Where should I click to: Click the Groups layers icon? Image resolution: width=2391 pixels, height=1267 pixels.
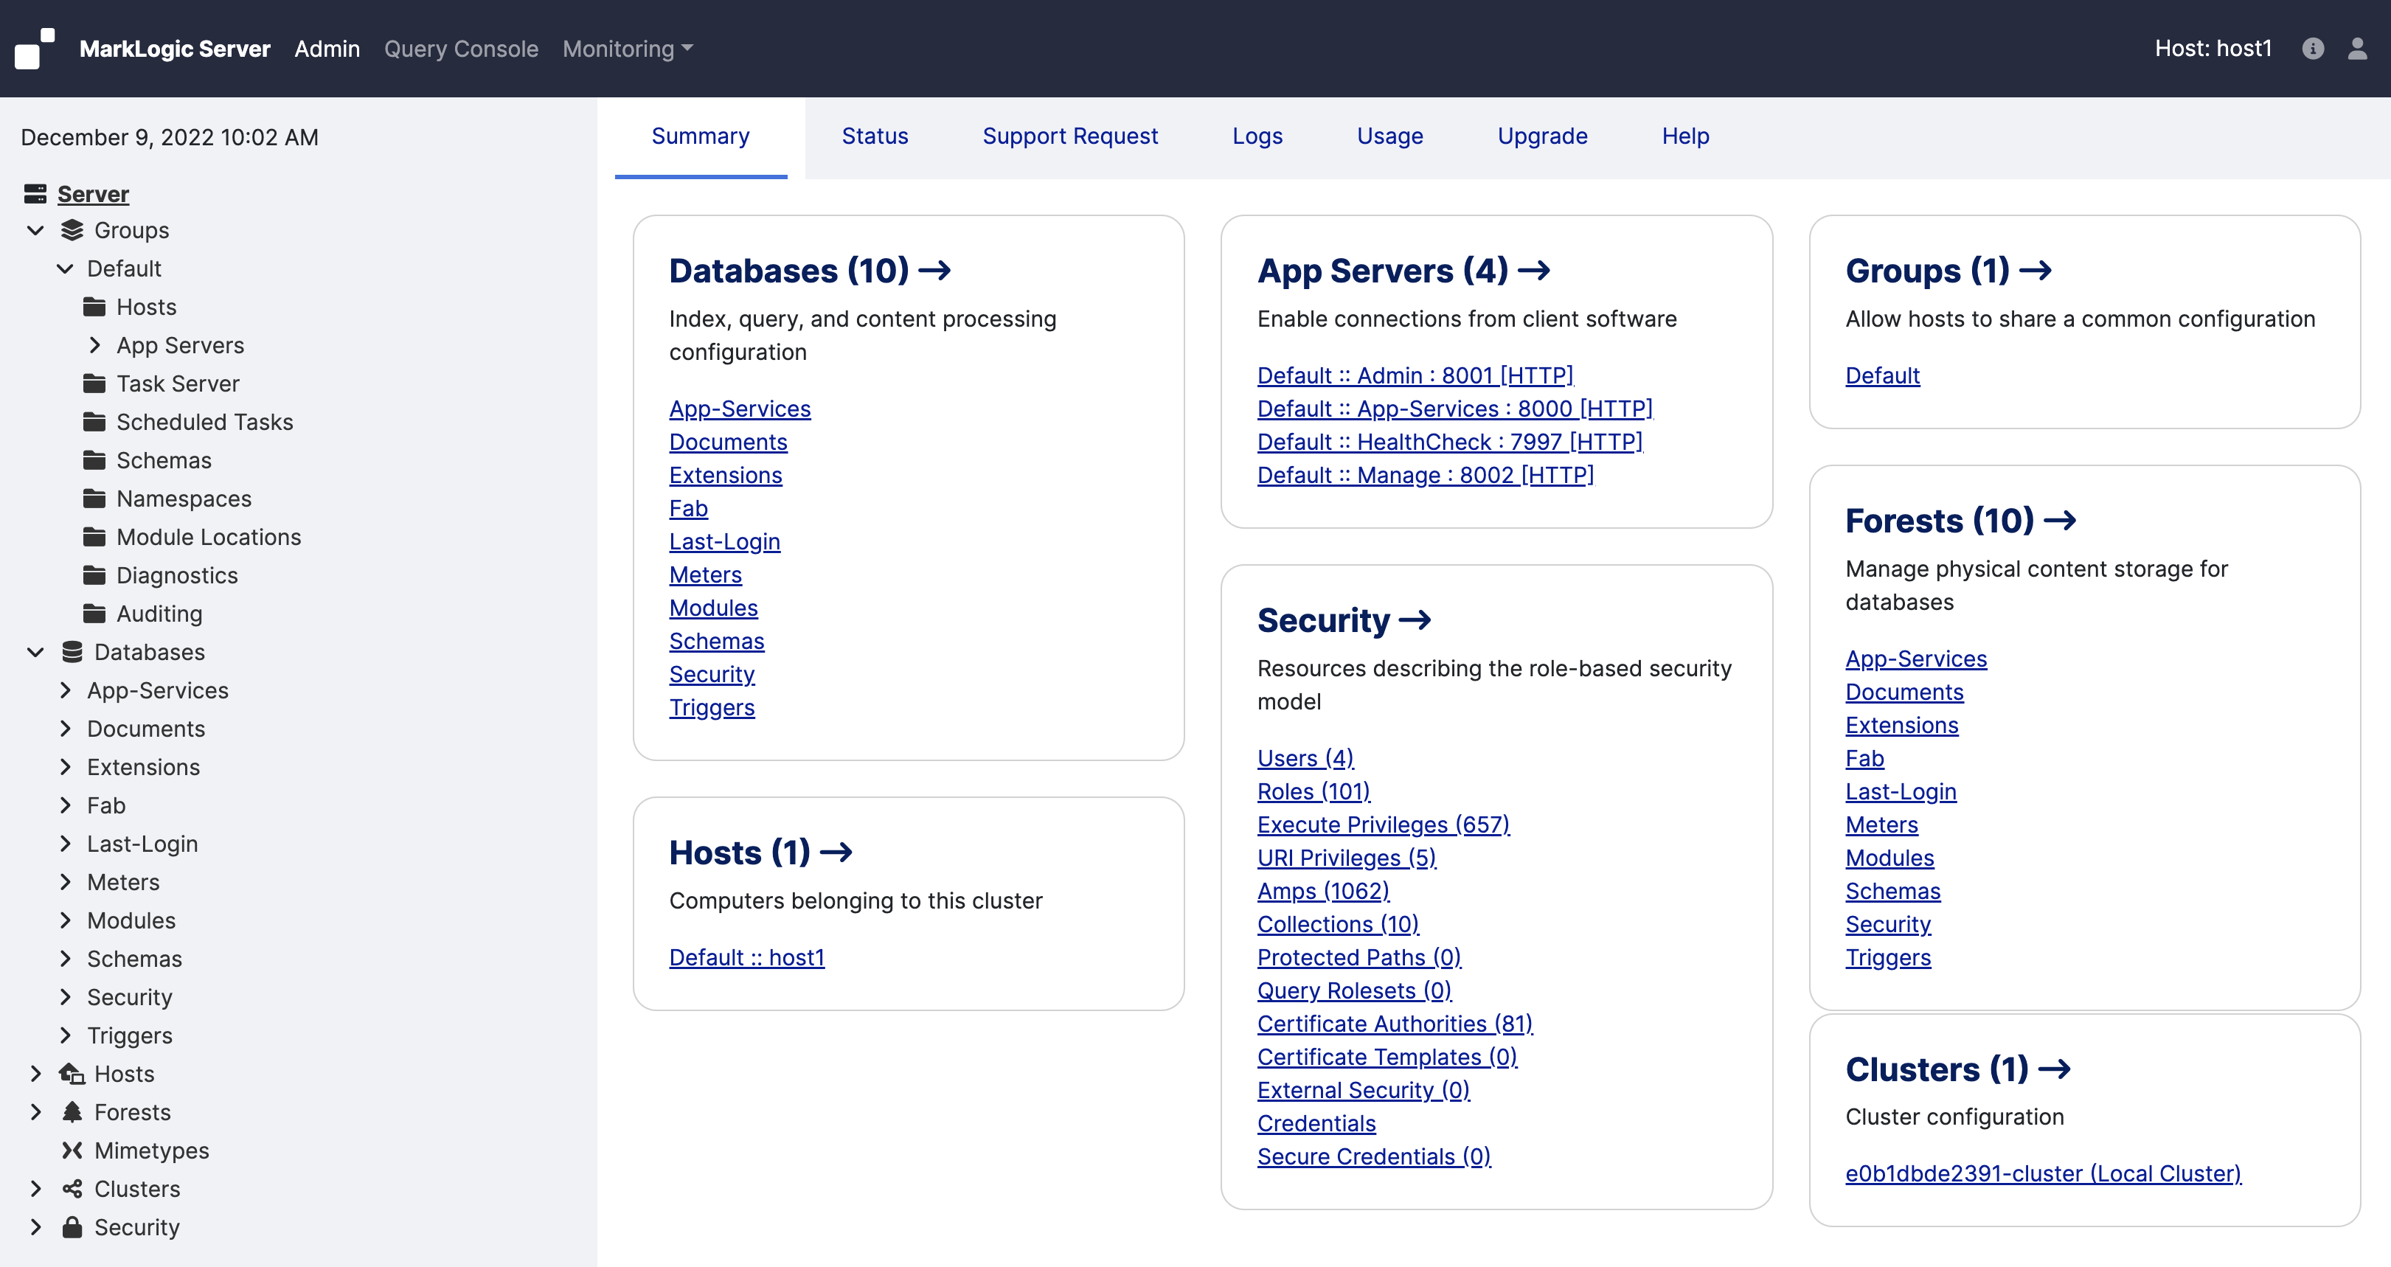click(x=72, y=230)
